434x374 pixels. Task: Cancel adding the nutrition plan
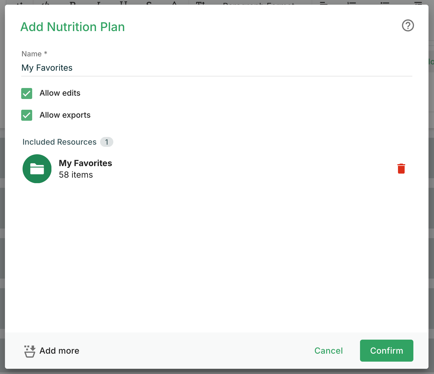(328, 351)
